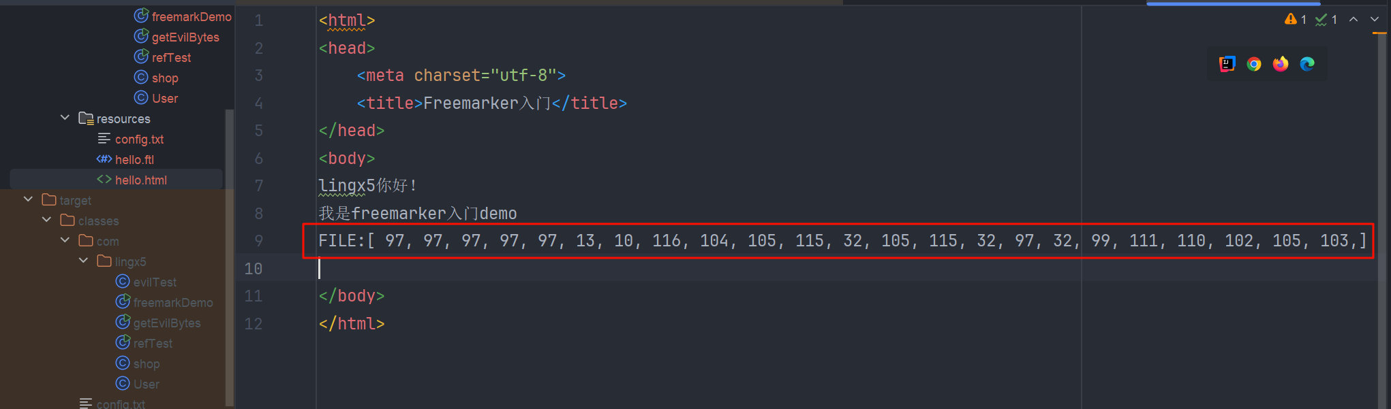Click freemarkDemo class icon in source tree
This screenshot has width=1391, height=409.
pos(141,16)
